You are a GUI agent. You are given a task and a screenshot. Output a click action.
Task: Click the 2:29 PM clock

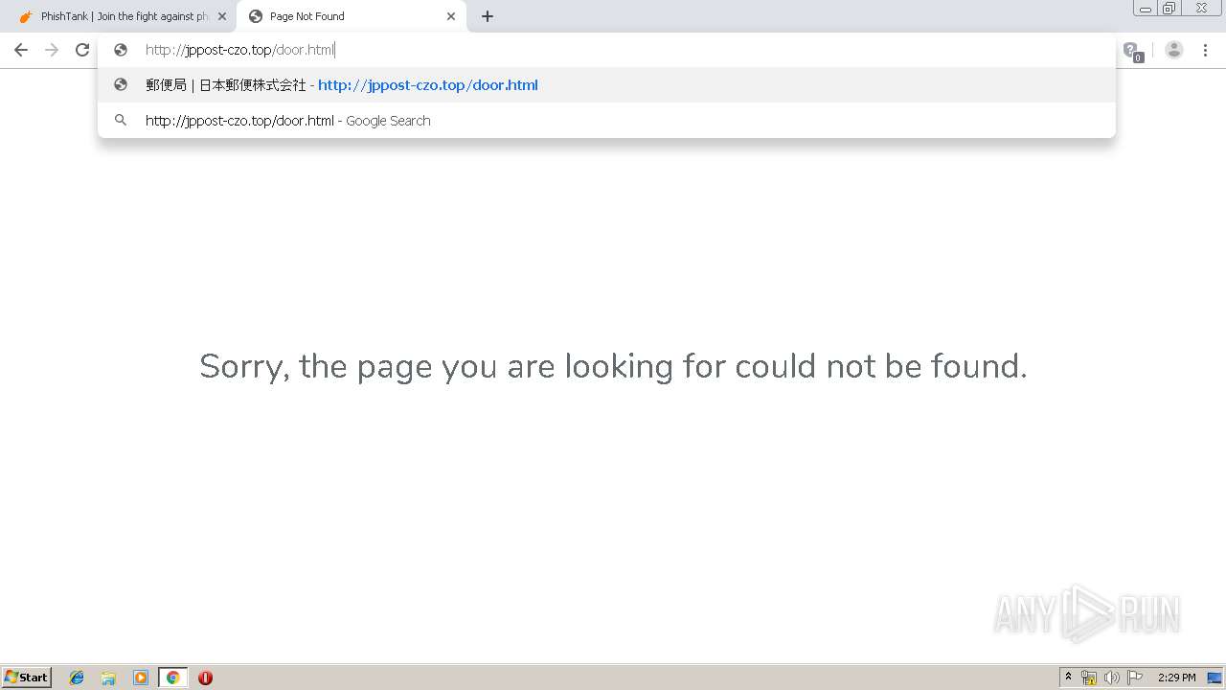click(x=1176, y=678)
